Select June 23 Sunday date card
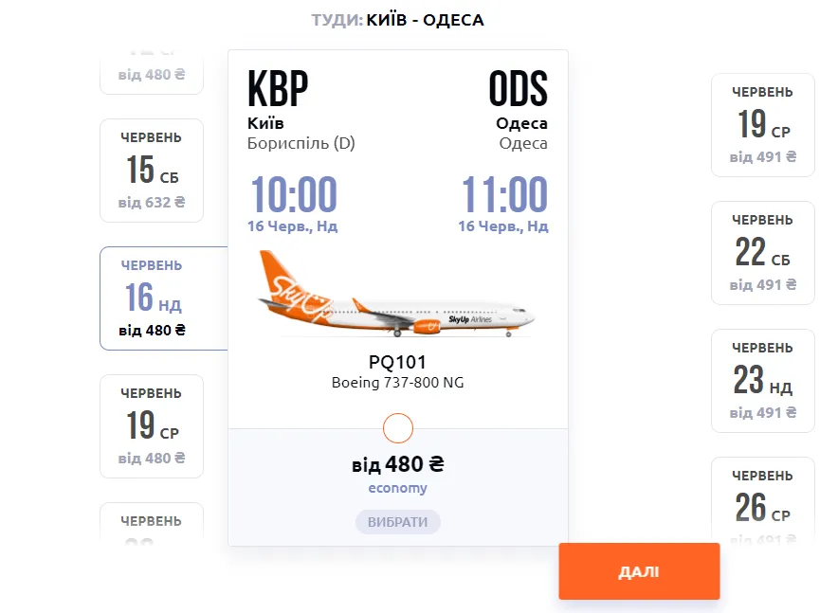 point(763,381)
